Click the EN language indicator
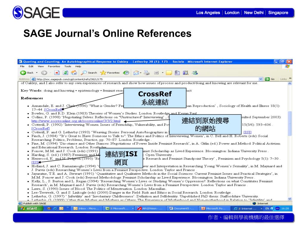This screenshot has height=229, width=305. coord(267,208)
